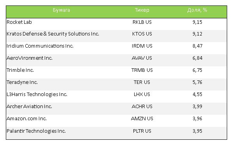Select the AeroVironment Inc. cell
The height and width of the screenshot is (146, 233).
(x=30, y=58)
